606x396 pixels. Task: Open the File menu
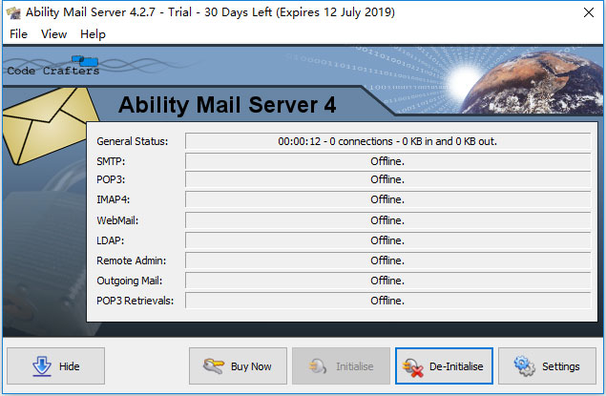(18, 34)
